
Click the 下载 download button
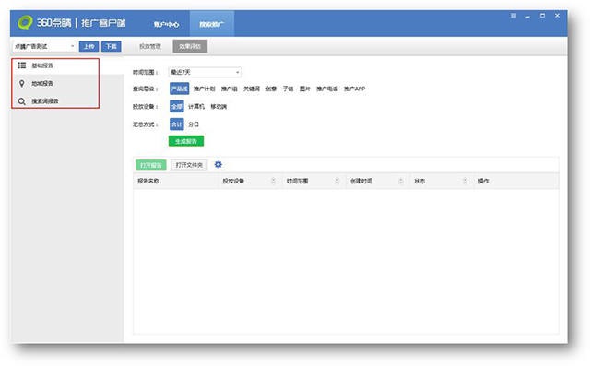click(111, 46)
